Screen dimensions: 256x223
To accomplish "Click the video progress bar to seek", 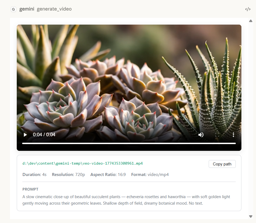I will (x=129, y=143).
